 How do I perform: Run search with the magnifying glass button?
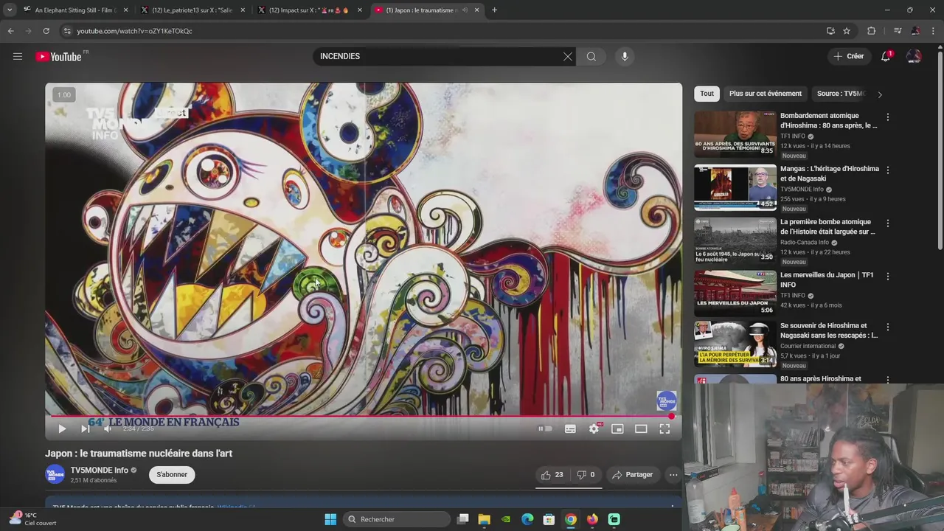591,56
